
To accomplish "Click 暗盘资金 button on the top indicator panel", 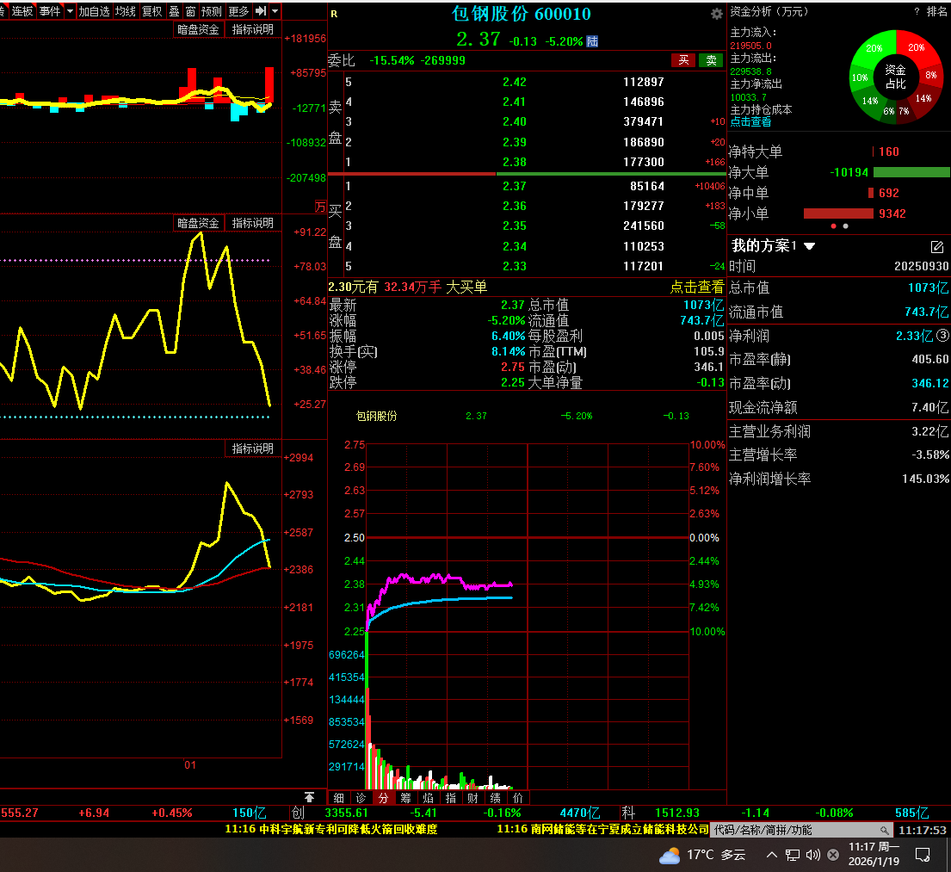I will click(x=198, y=29).
